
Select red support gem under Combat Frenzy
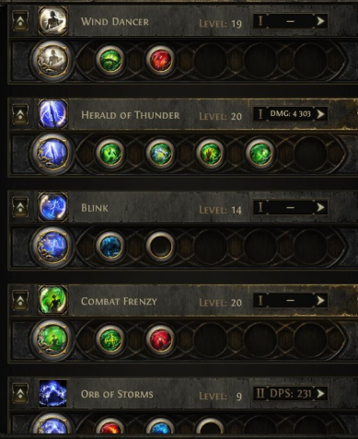click(x=160, y=339)
